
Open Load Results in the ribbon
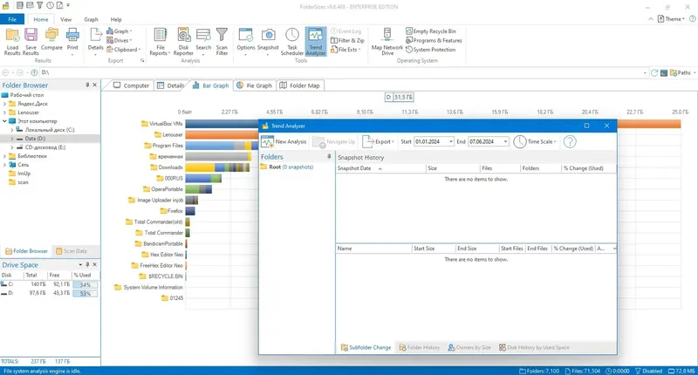click(x=12, y=41)
